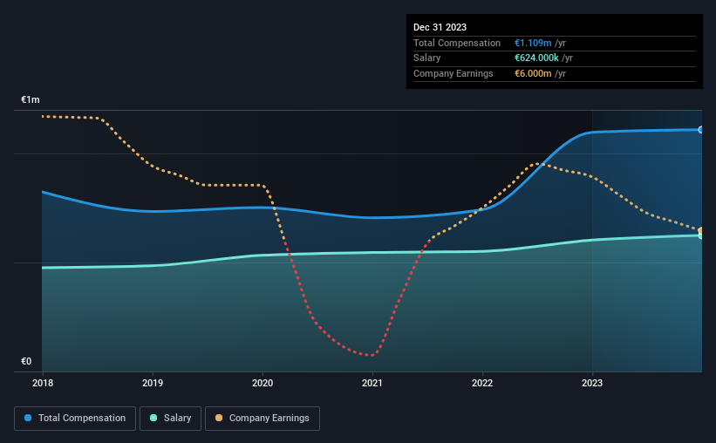Click the €624.000k salary value
This screenshot has width=716, height=443.
click(x=536, y=58)
